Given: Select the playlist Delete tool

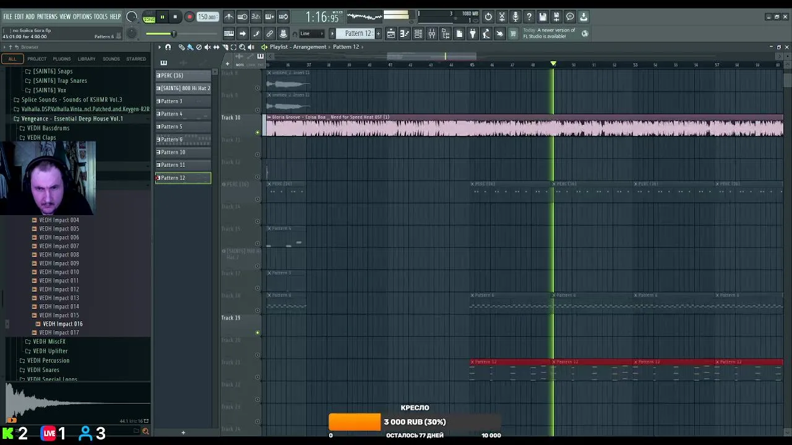Looking at the screenshot, I should point(199,47).
